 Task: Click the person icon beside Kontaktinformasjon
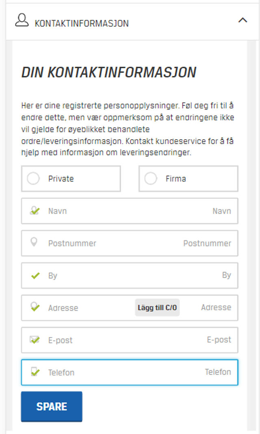[x=22, y=21]
